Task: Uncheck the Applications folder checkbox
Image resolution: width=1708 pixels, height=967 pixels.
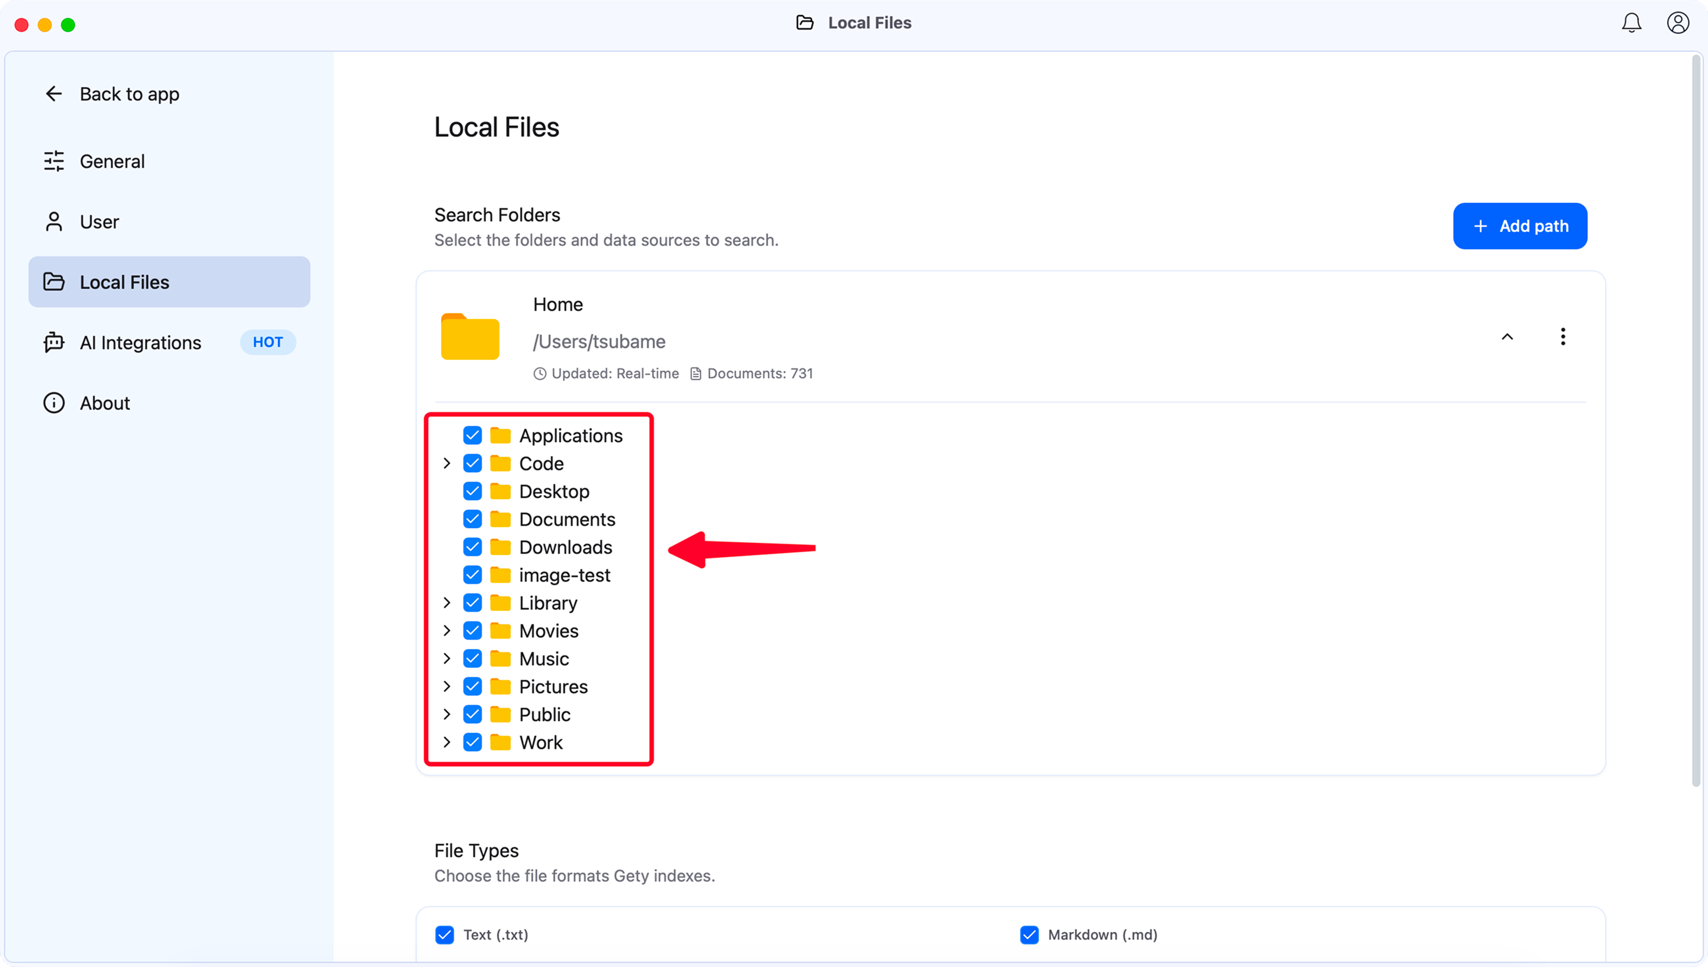Action: [472, 436]
